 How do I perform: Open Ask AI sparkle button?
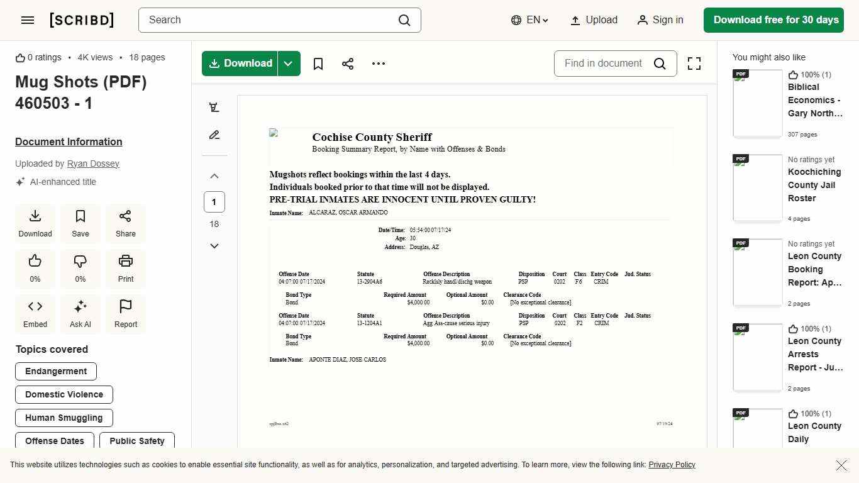80,314
